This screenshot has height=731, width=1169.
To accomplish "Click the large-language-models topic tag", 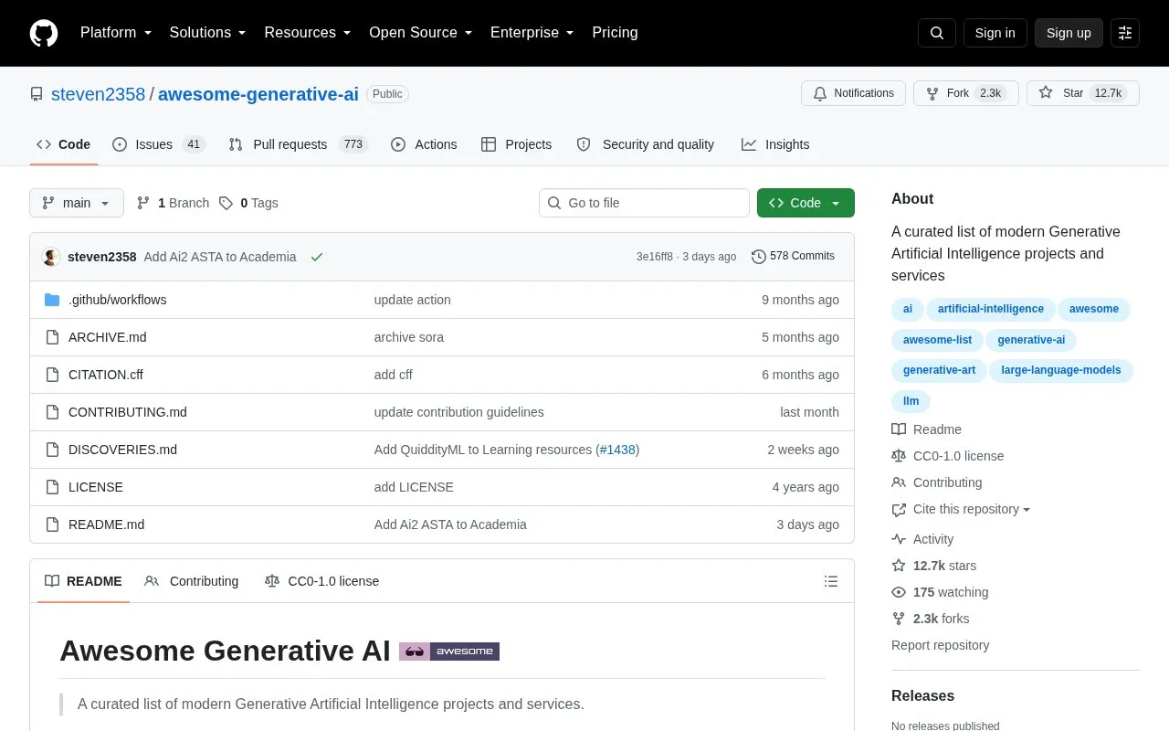I will (1061, 370).
